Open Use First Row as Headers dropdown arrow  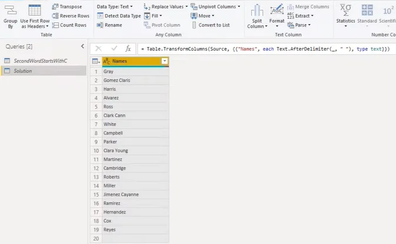click(47, 26)
